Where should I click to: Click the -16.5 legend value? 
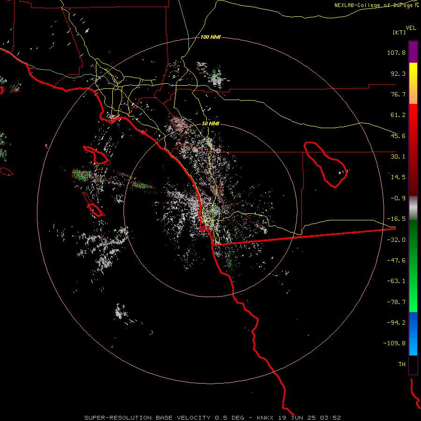(x=396, y=219)
